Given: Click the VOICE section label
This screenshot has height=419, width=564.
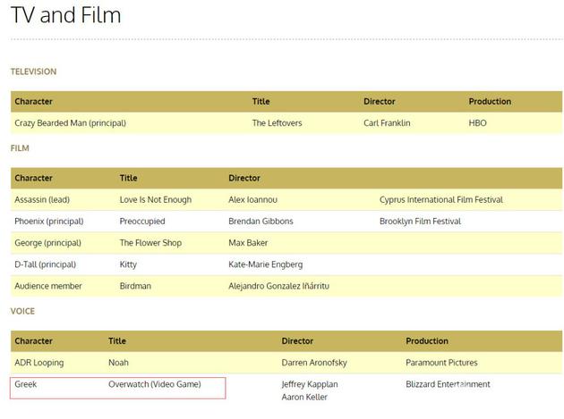Looking at the screenshot, I should pyautogui.click(x=22, y=311).
